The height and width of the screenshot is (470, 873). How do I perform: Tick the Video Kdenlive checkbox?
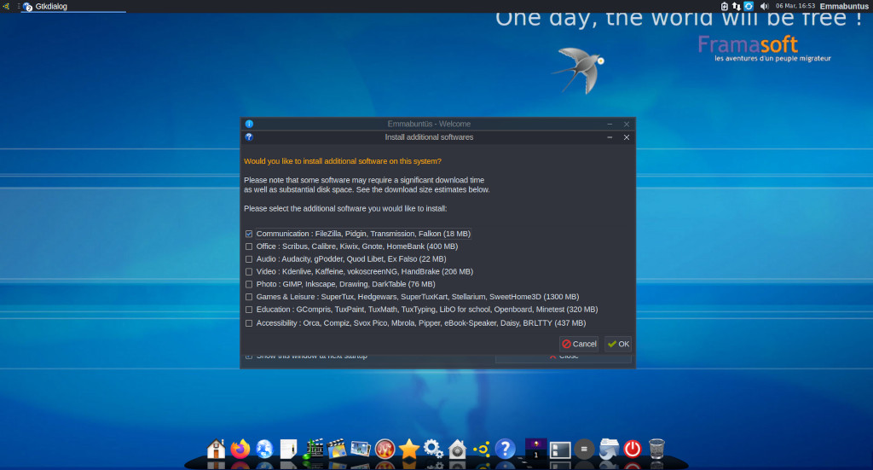tap(249, 272)
